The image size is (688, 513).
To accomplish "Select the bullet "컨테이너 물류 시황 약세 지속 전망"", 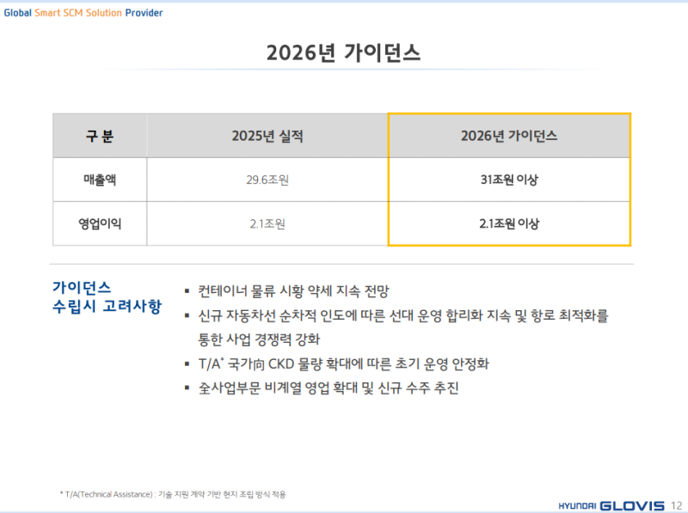I will coord(299,290).
